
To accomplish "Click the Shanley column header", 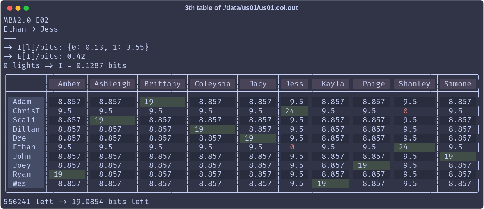I will 414,84.
